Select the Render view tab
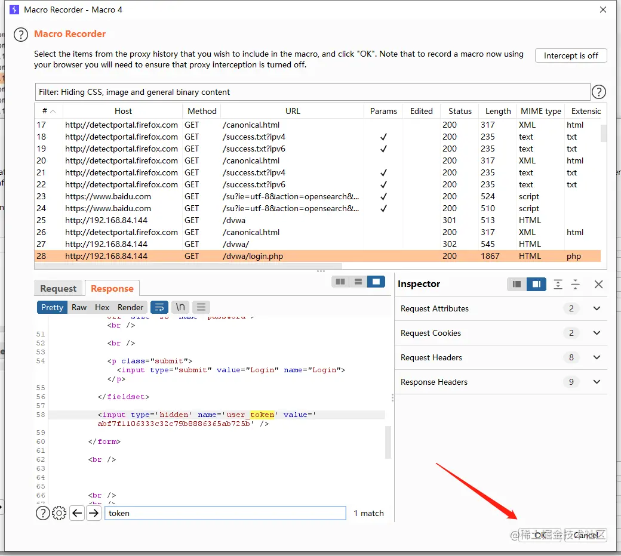621x556 pixels. click(130, 307)
